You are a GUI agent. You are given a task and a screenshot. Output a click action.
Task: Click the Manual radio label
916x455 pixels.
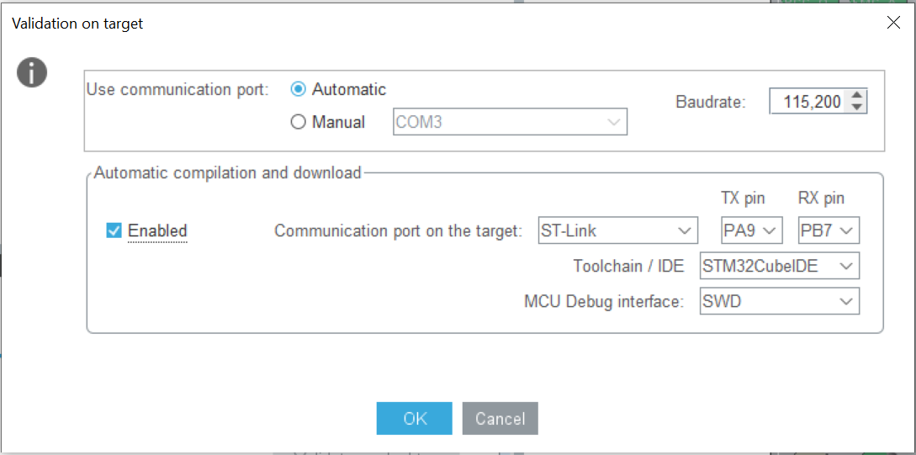tap(338, 122)
